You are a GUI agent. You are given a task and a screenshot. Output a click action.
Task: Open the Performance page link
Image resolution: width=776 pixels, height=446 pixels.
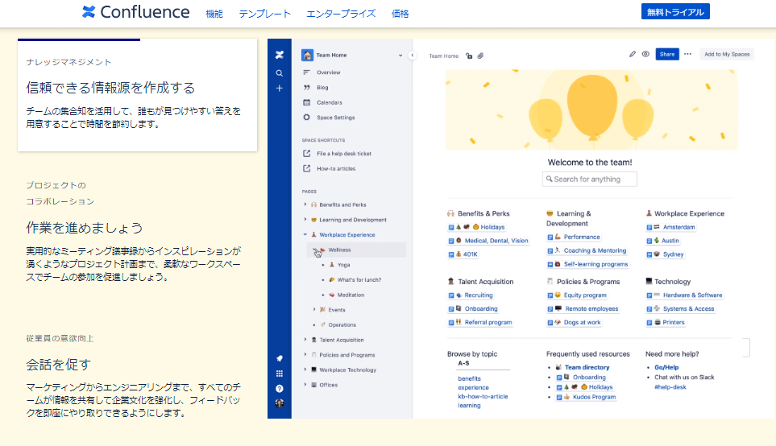582,237
